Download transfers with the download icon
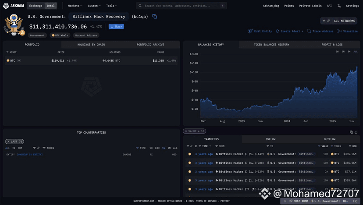This screenshot has height=205, width=363. click(356, 132)
